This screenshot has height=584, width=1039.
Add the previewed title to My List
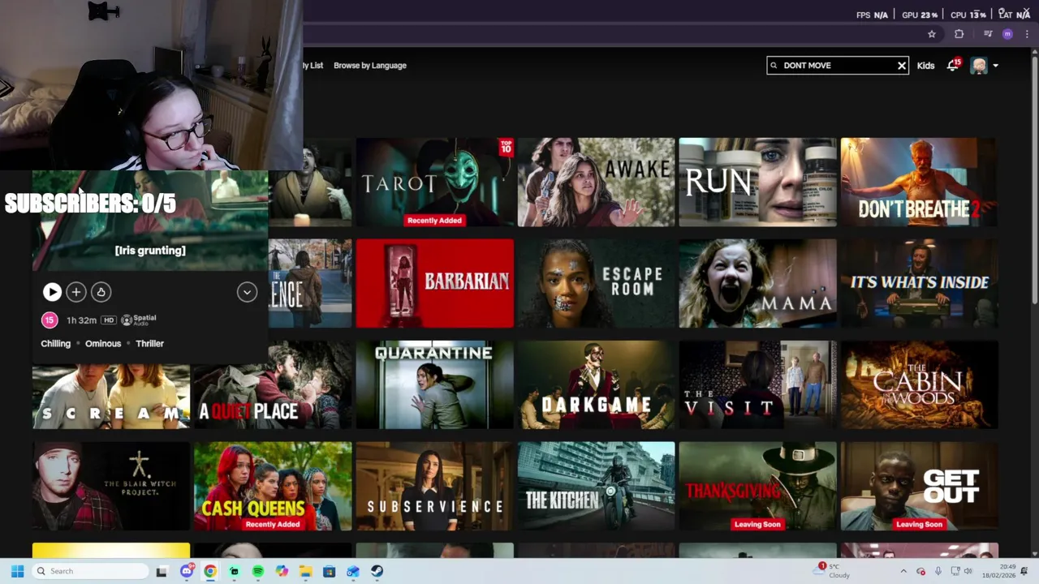coord(76,292)
